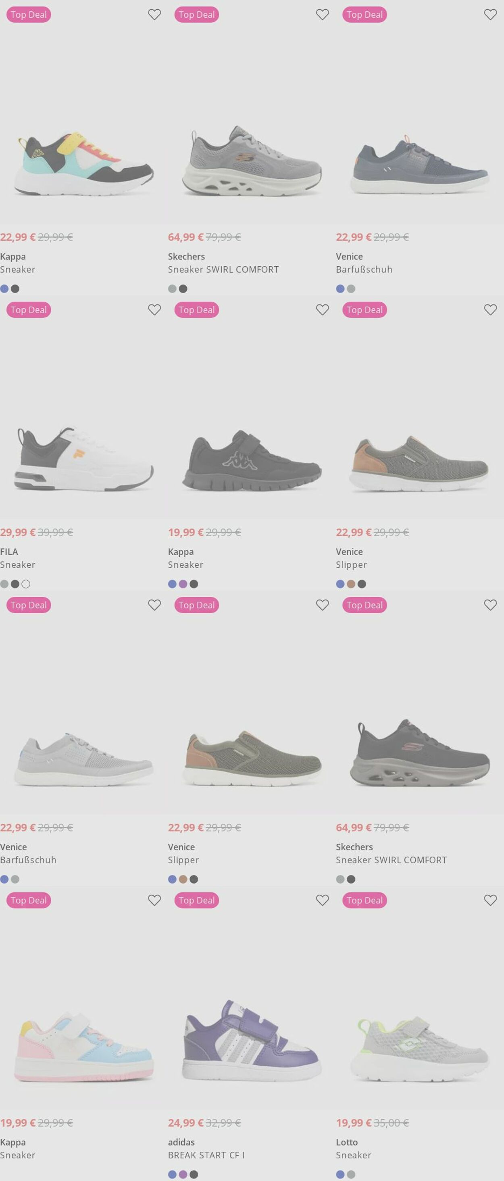Click the Top Deal badge on the Skechers sneaker

(x=197, y=14)
